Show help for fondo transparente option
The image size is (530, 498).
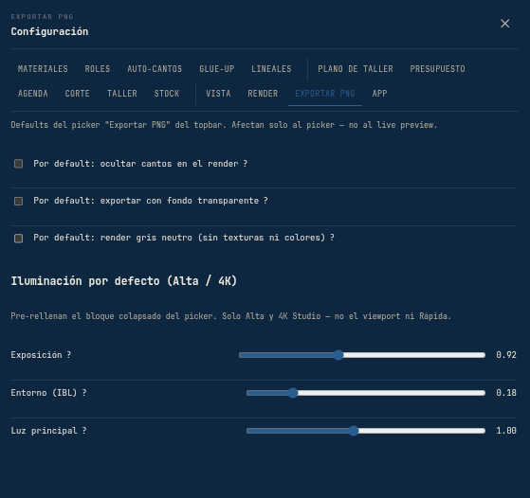265,201
